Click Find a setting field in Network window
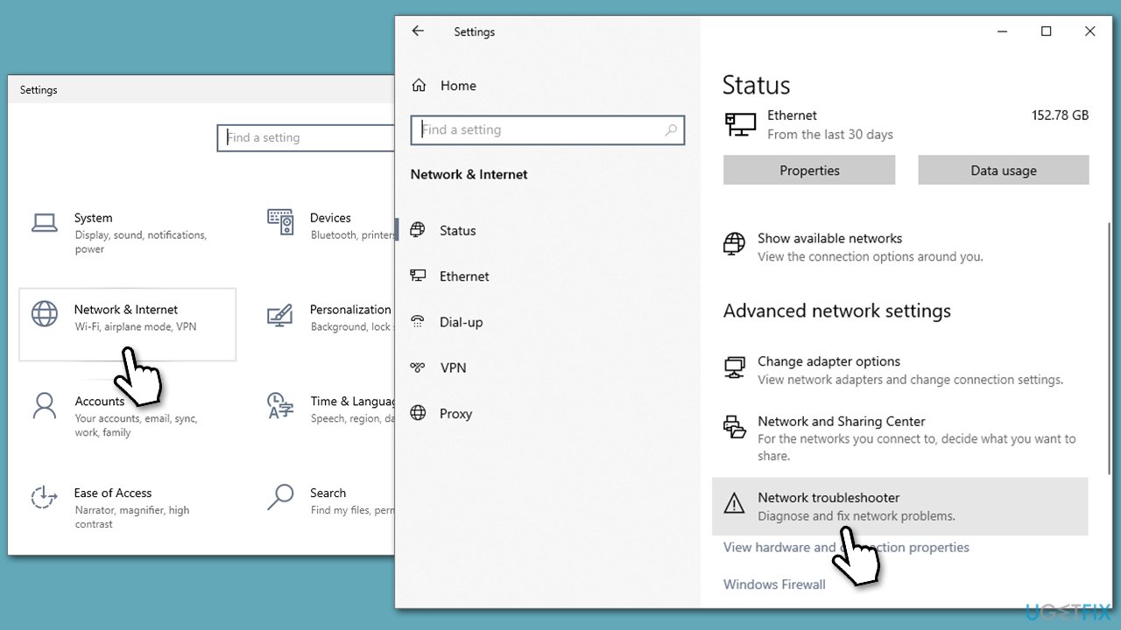The image size is (1121, 630). (547, 129)
